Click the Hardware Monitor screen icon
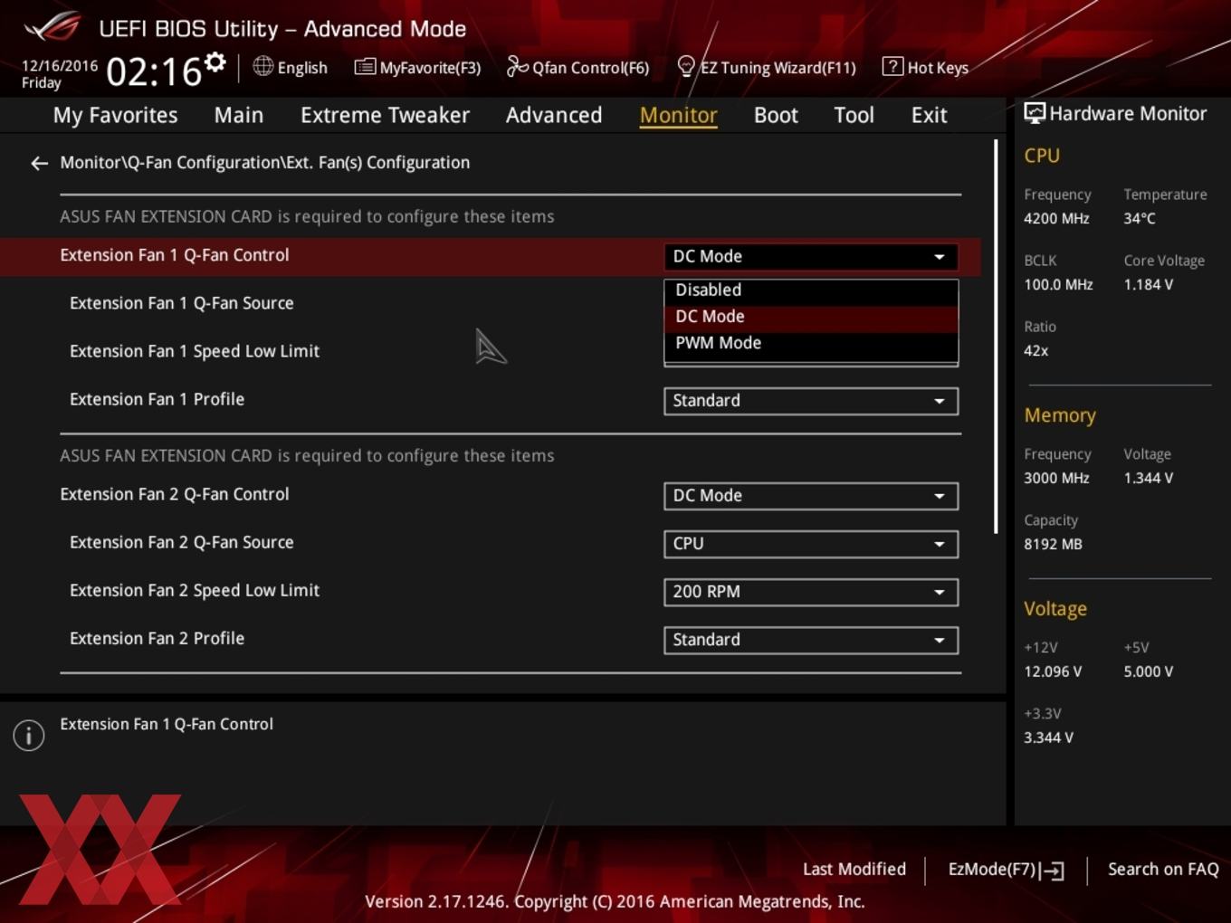The height and width of the screenshot is (923, 1231). (1035, 113)
